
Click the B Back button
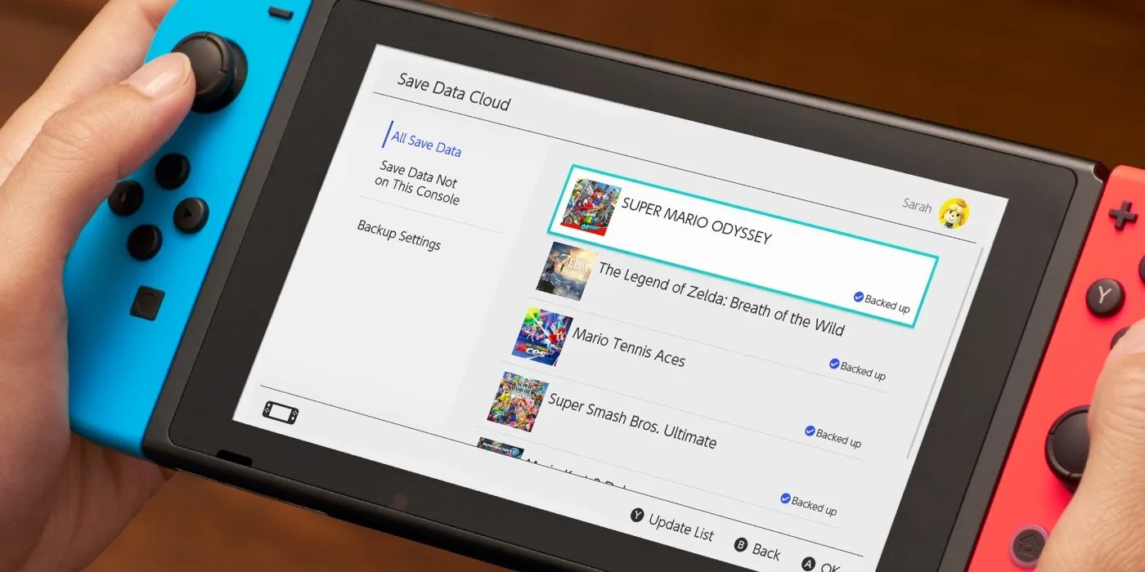click(757, 549)
